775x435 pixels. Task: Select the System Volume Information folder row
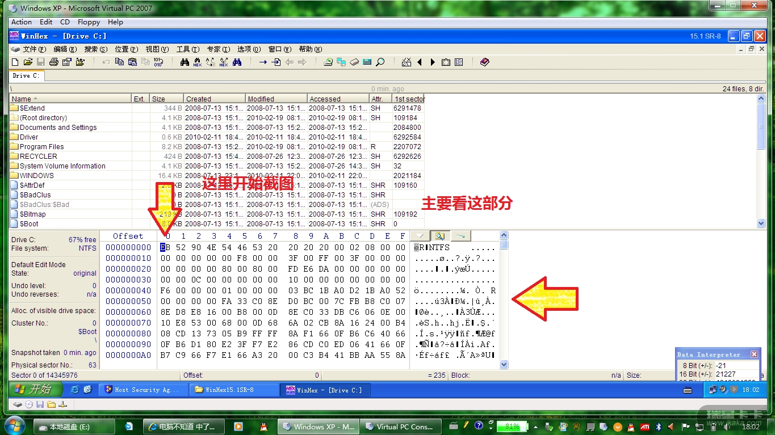tap(216, 166)
